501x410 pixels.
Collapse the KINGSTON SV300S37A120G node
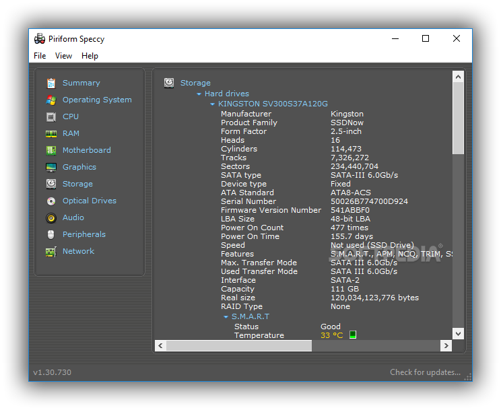pos(212,104)
